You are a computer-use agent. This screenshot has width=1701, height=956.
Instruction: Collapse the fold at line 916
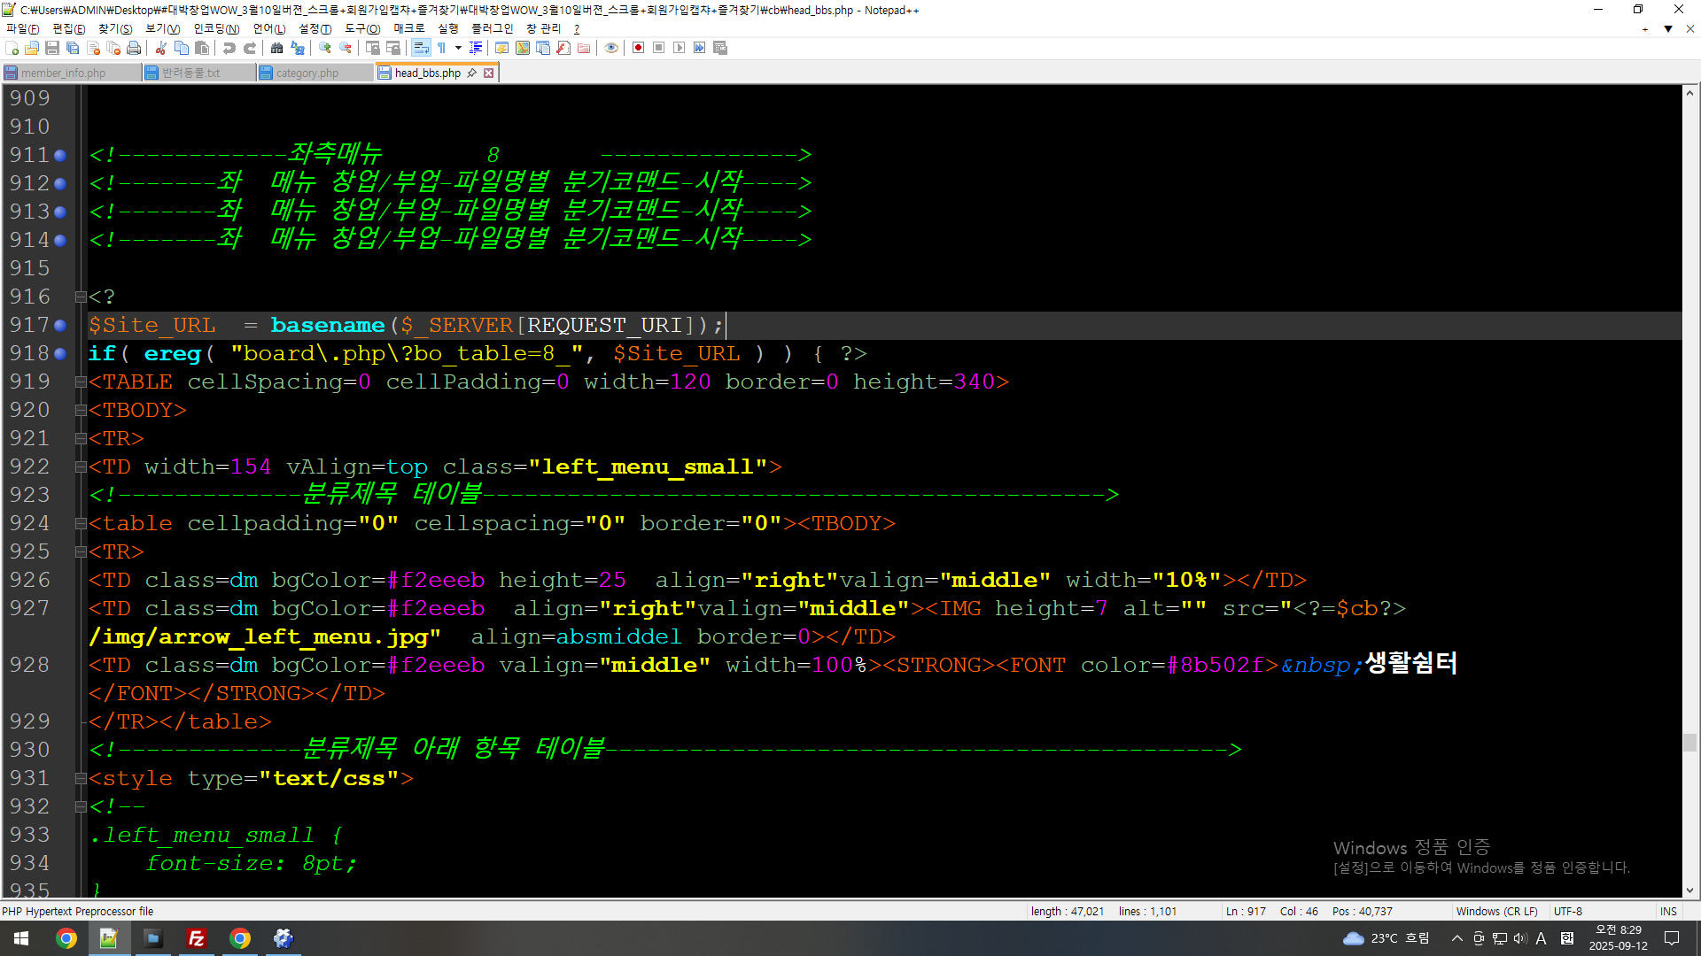pos(81,297)
